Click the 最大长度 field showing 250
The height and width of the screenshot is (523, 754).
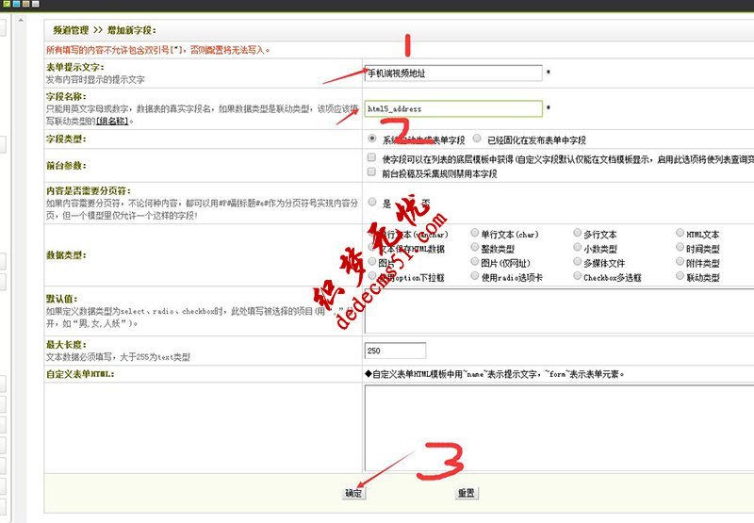pos(395,351)
